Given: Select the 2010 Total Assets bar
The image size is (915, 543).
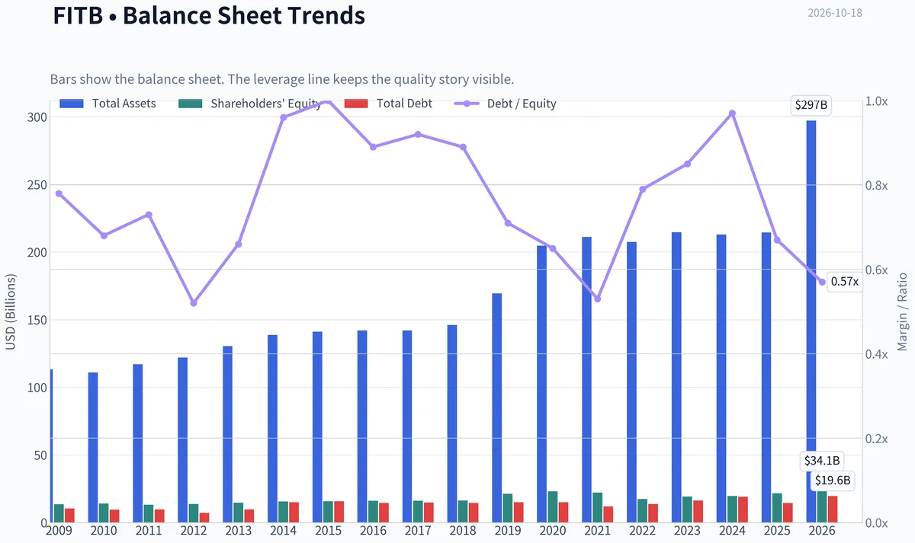Looking at the screenshot, I should tap(93, 447).
